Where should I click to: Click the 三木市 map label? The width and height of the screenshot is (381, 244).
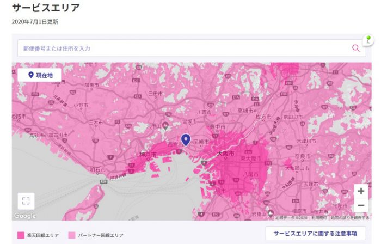tap(96, 123)
